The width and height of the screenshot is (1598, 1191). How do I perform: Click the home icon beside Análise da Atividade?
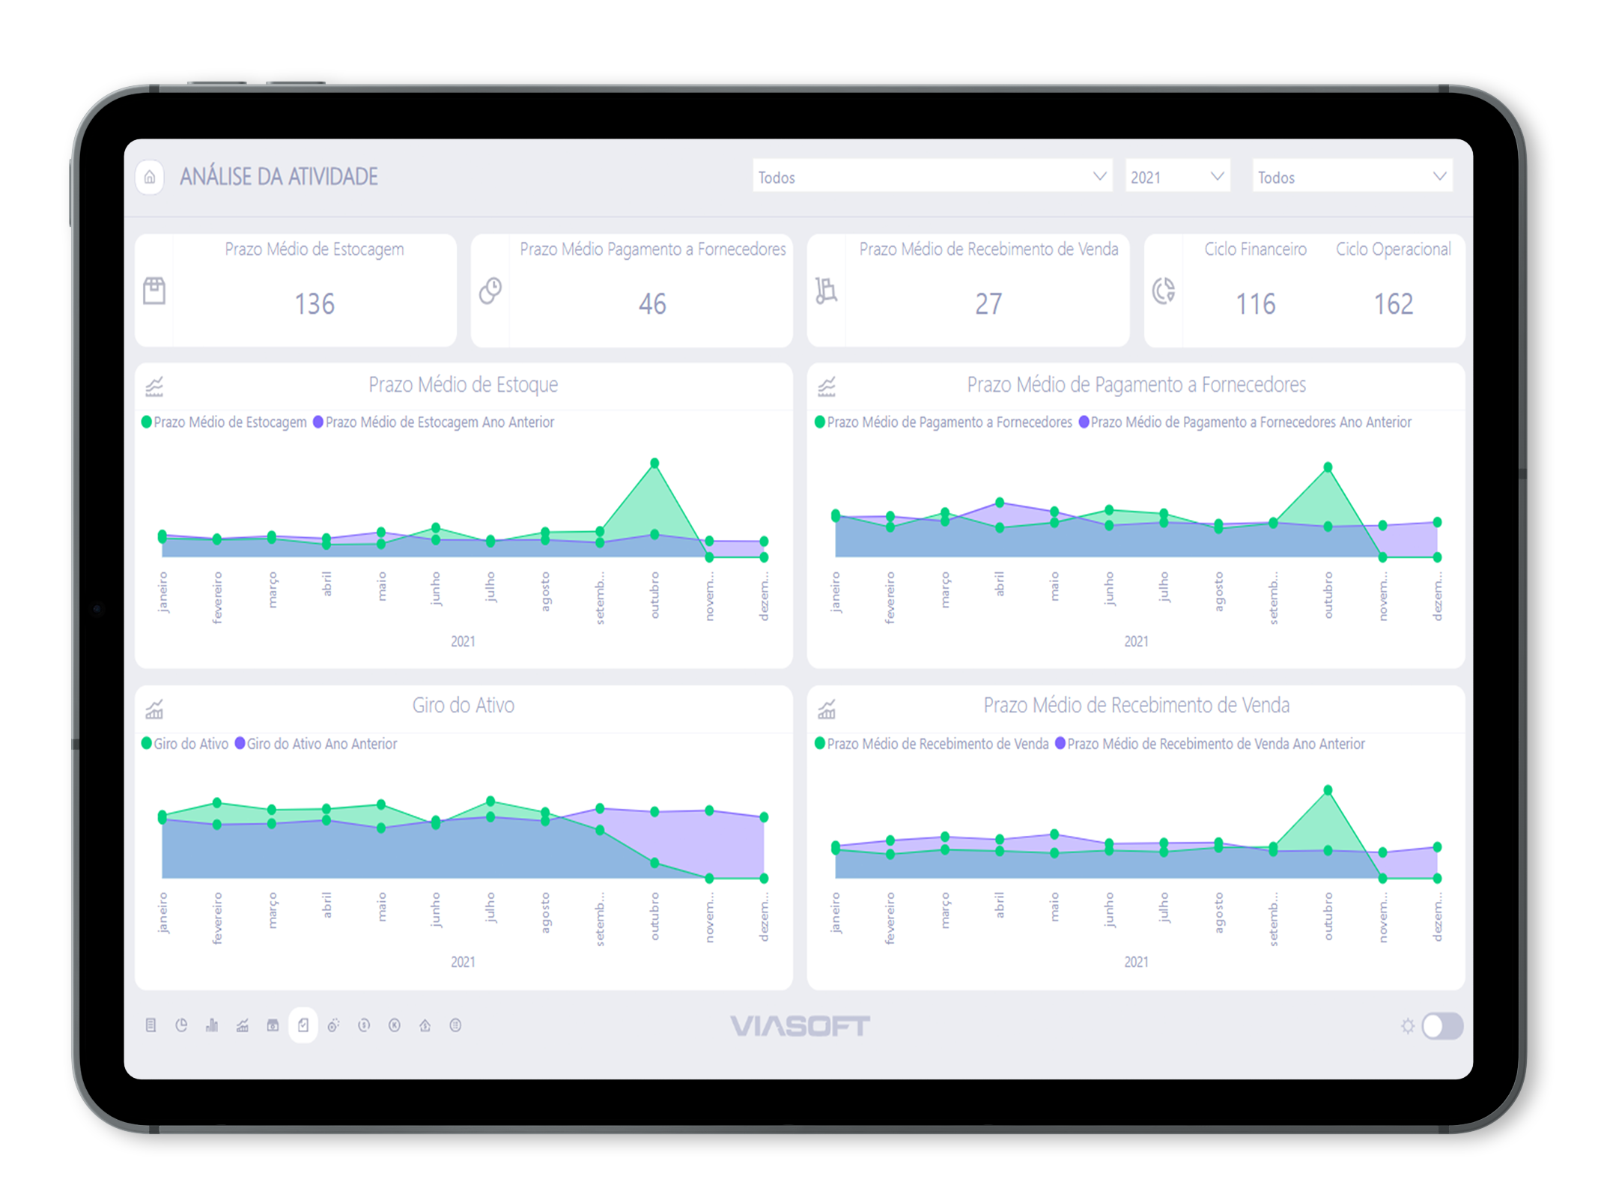click(x=150, y=178)
